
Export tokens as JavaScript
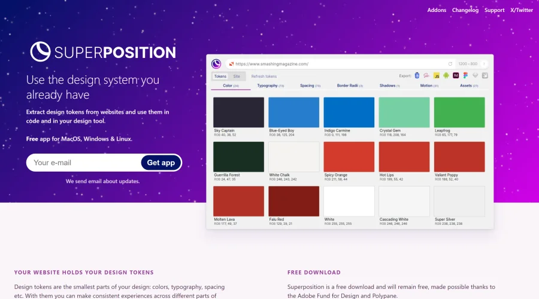[437, 75]
